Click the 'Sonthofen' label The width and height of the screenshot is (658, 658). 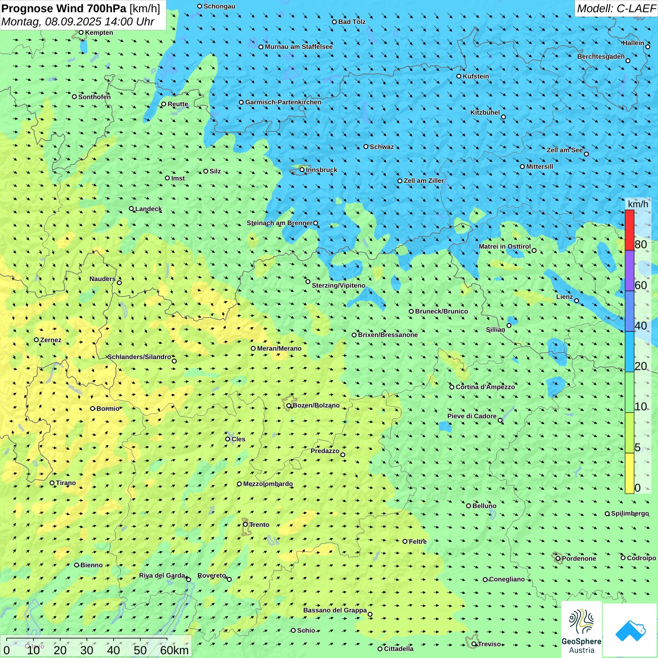click(x=94, y=97)
